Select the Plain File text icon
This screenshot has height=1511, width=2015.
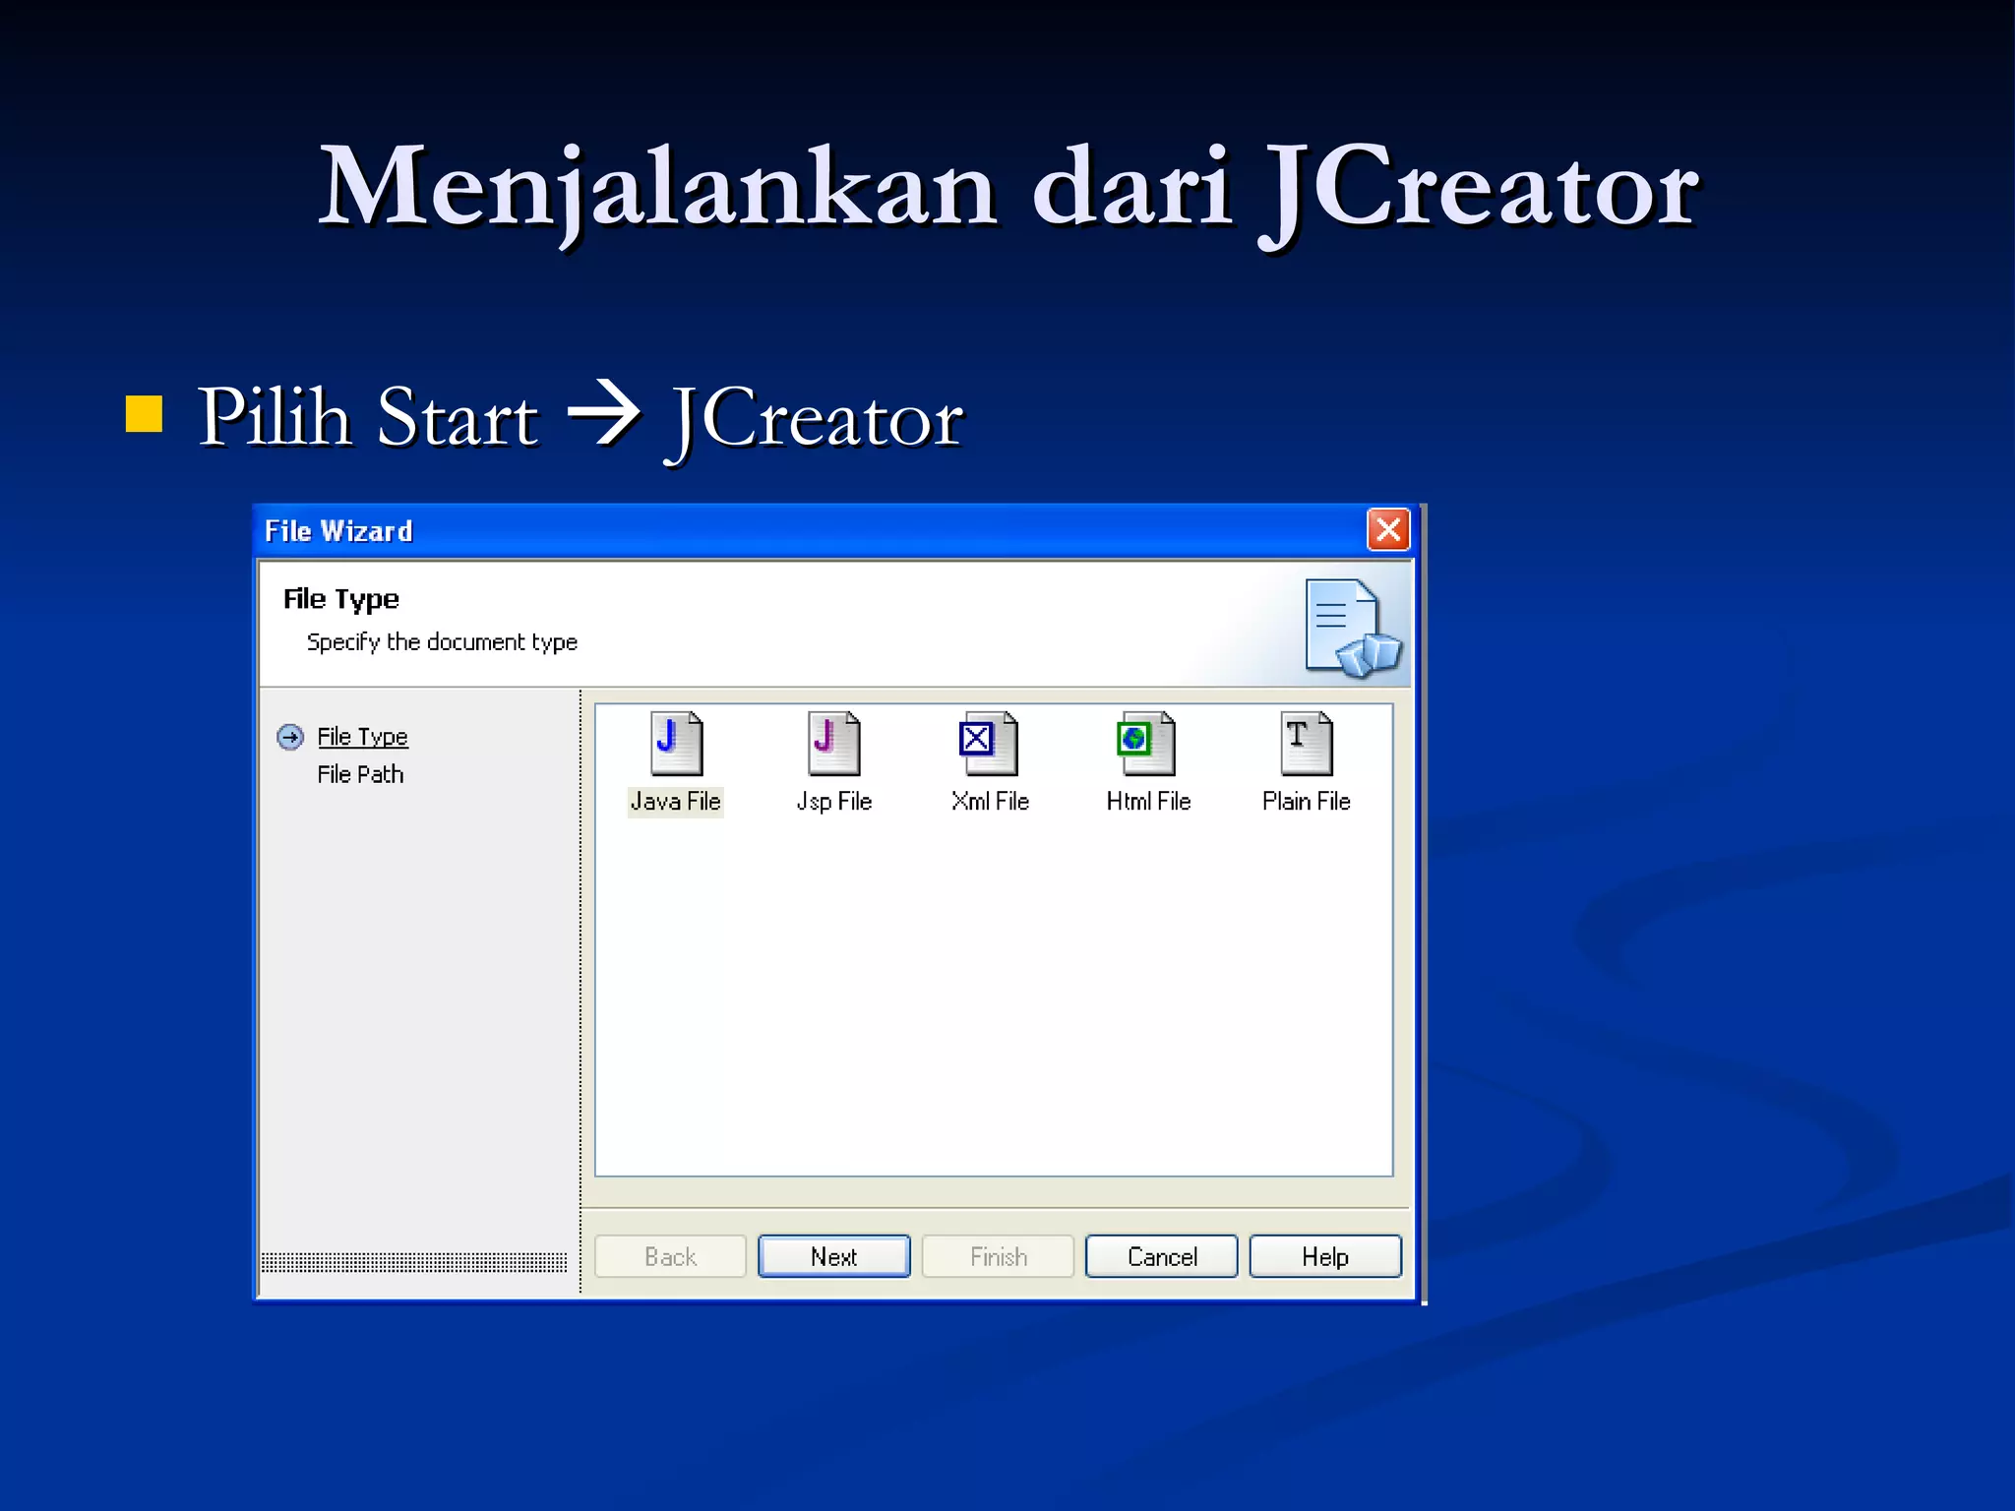(x=1306, y=744)
